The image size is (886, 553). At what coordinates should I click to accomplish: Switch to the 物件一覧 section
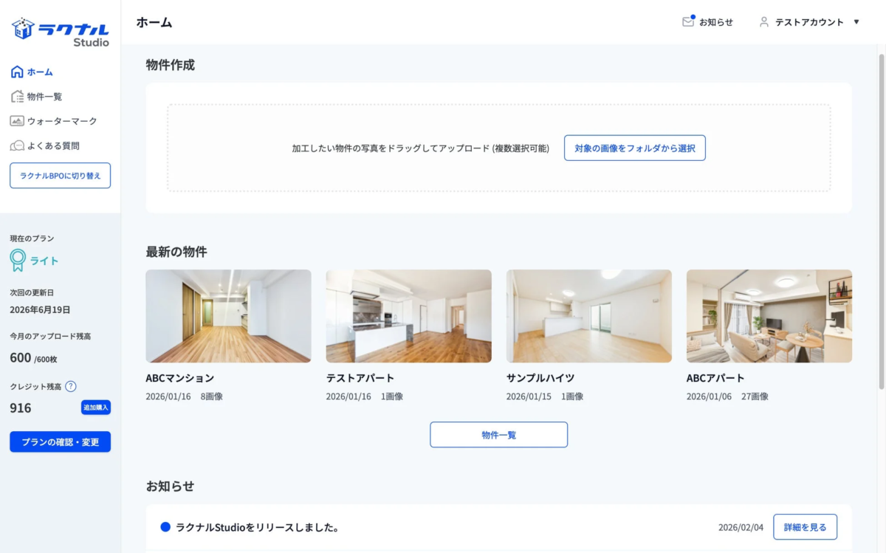(x=498, y=434)
